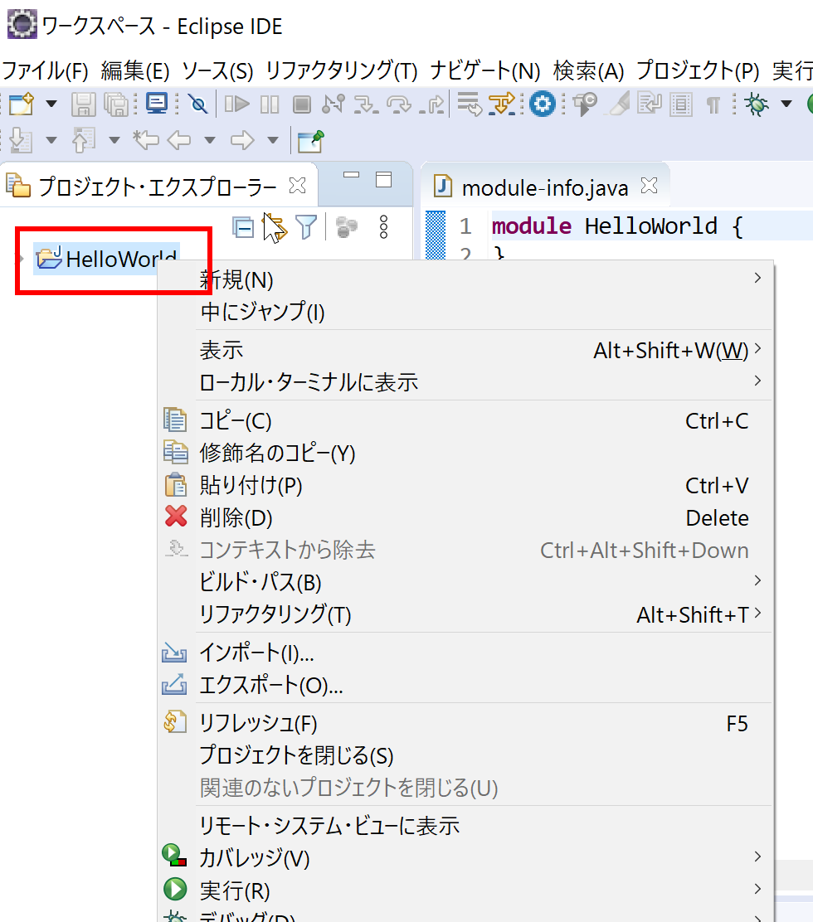Open the Next Annotation dropdown arrow
813x922 pixels.
click(51, 140)
